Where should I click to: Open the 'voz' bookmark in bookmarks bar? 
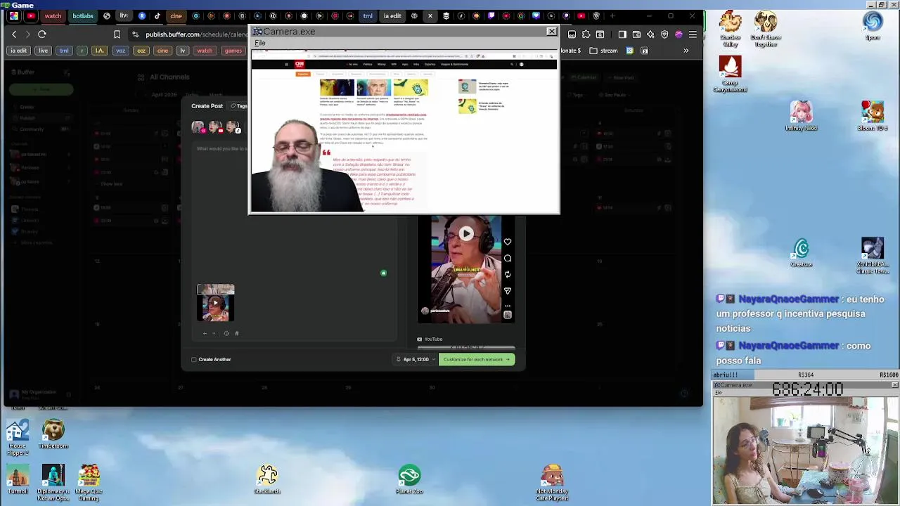click(121, 51)
